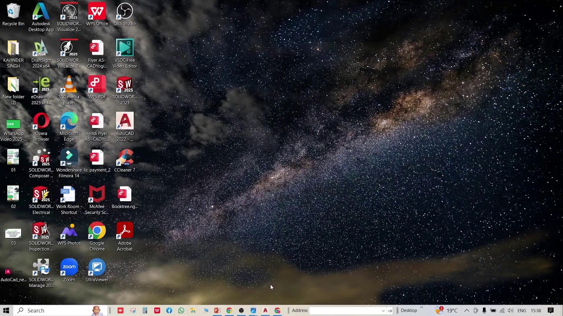Open the file named 03
The image size is (563, 316).
pos(13,237)
